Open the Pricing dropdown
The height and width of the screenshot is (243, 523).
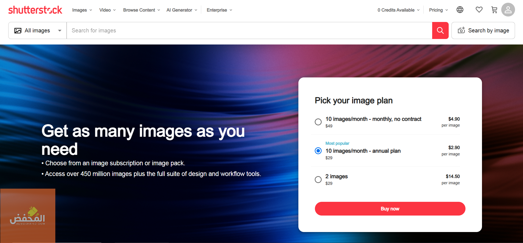438,10
